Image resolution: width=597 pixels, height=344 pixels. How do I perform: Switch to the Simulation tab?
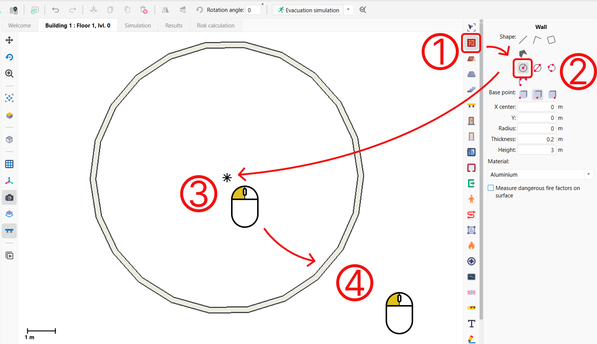(x=137, y=26)
